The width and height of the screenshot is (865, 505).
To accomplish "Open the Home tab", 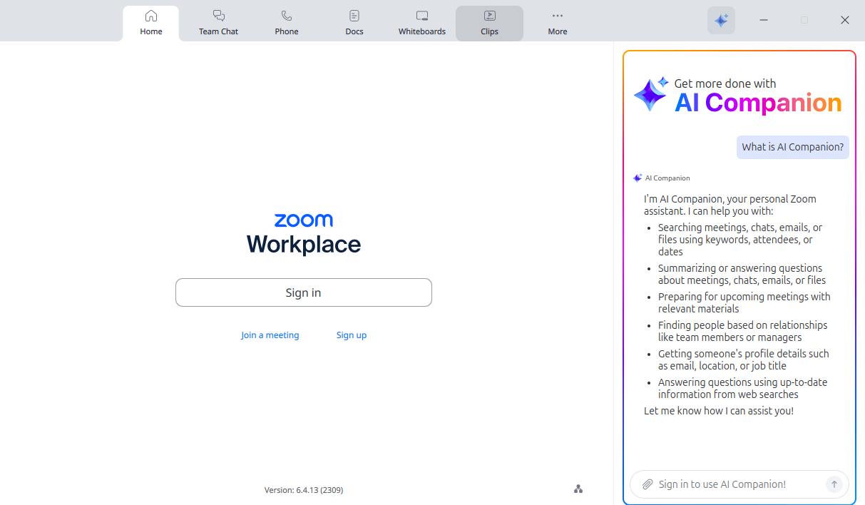I will (150, 23).
